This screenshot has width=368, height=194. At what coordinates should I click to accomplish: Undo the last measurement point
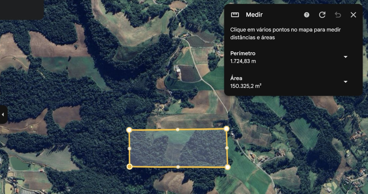pos(338,15)
